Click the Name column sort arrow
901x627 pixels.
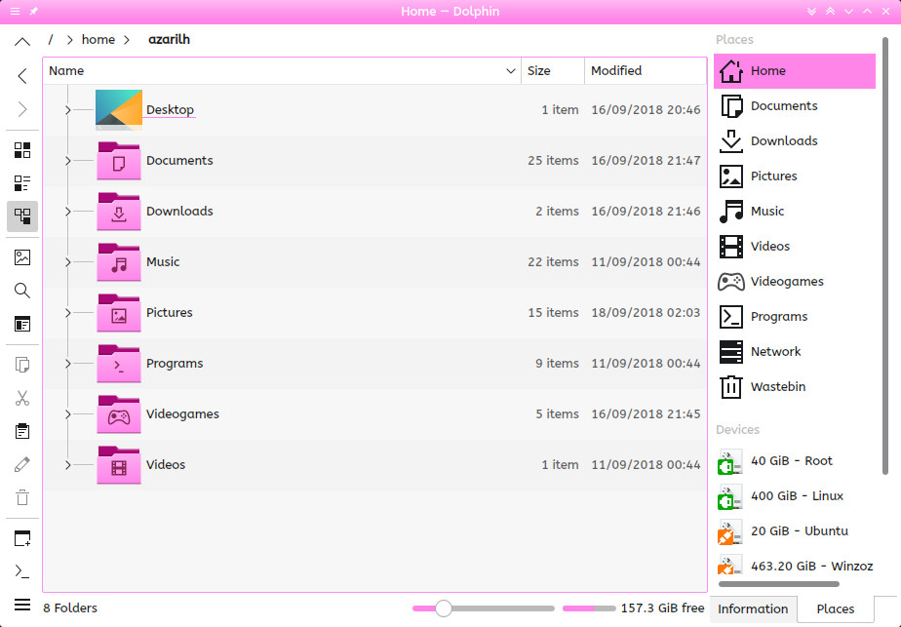coord(510,70)
